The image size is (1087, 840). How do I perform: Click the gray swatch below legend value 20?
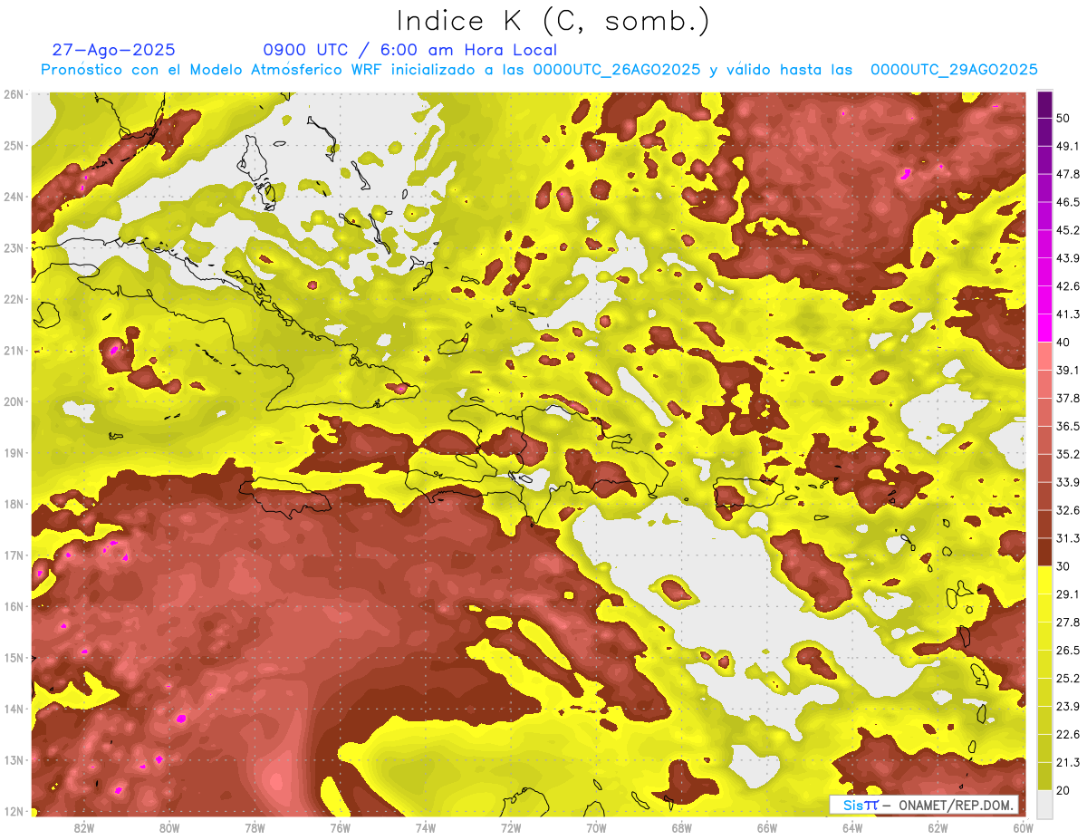click(x=1044, y=803)
